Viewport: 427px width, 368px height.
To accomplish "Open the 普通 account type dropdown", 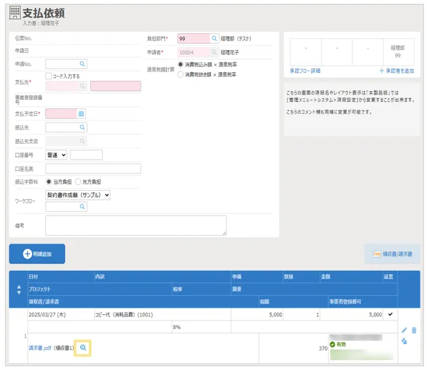I will 56,155.
